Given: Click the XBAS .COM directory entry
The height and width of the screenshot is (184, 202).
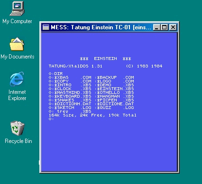Looking at the screenshot, I should point(73,77).
